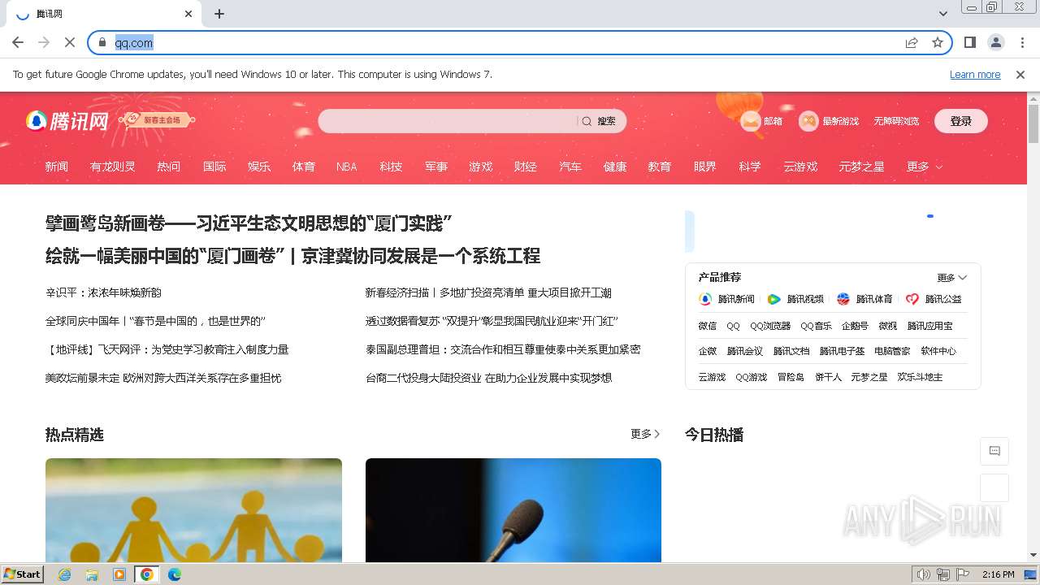Open 腾讯会议 product link

tap(745, 351)
